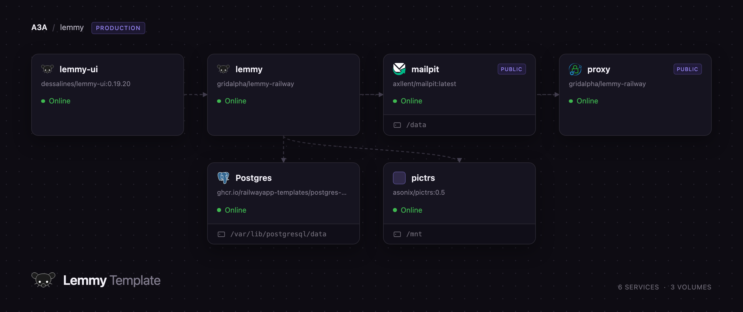Click the green status dot on Postgres
This screenshot has height=312, width=743.
point(219,210)
